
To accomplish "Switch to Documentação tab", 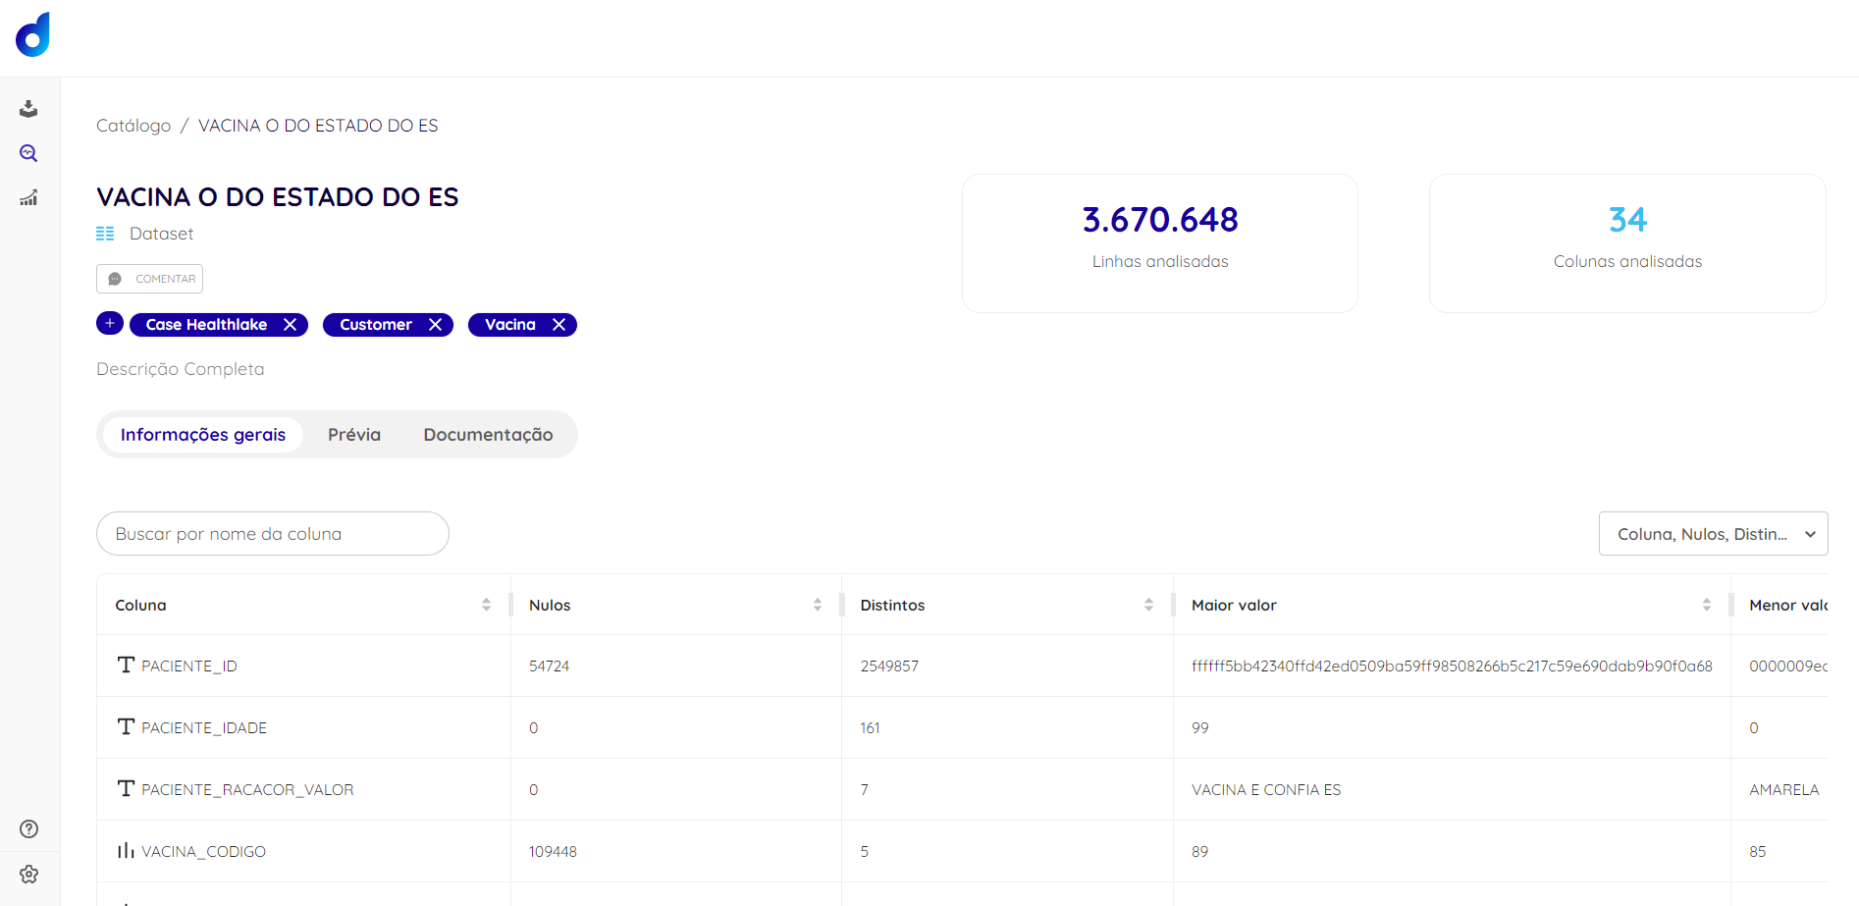I will tap(488, 435).
